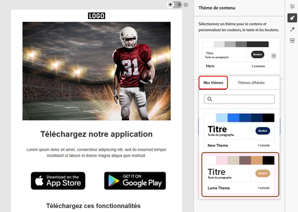Click the Get it on Google Play button
Image resolution: width=298 pixels, height=212 pixels.
point(135,181)
